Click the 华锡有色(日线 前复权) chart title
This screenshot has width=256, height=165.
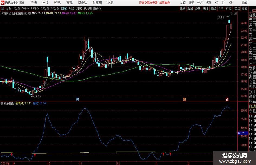click(14, 13)
